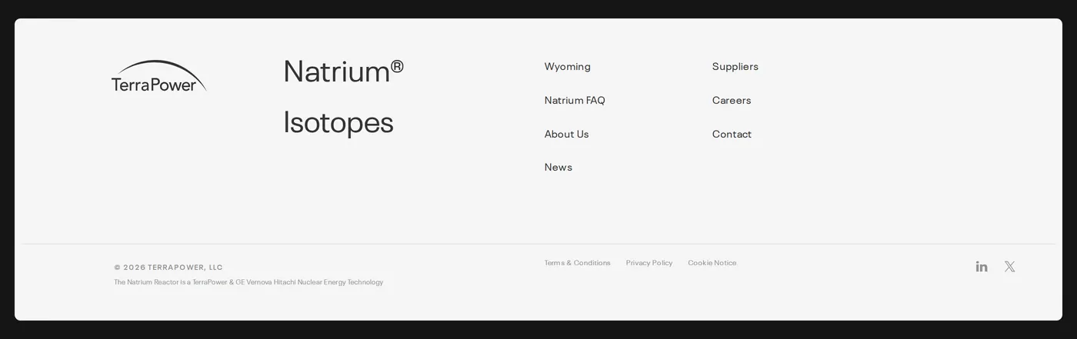The height and width of the screenshot is (339, 1077).
Task: View the Careers page
Action: tap(732, 100)
